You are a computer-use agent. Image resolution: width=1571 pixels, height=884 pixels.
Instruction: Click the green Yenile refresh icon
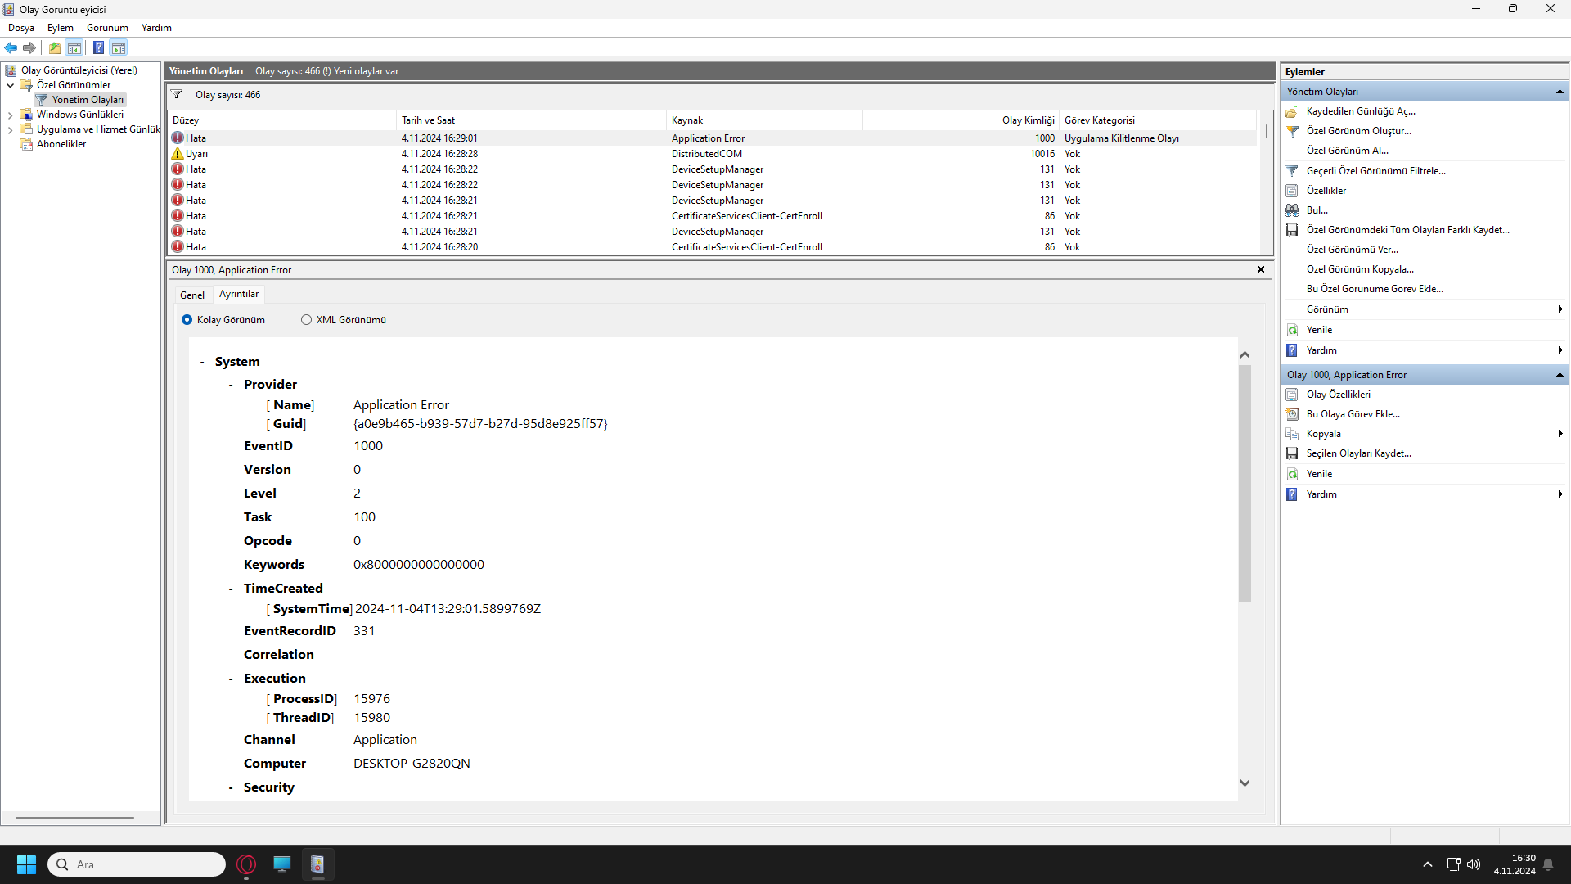[1292, 330]
